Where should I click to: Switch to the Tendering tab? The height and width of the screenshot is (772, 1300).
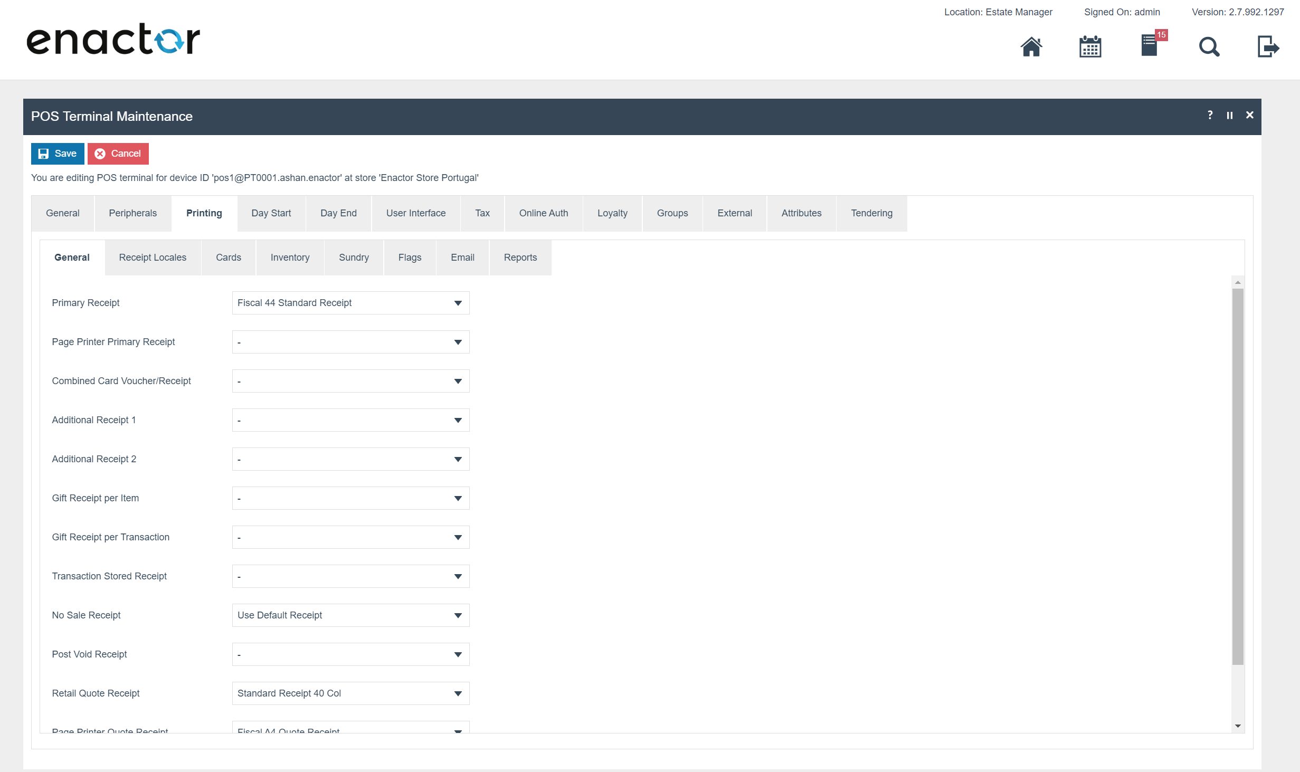pos(871,213)
